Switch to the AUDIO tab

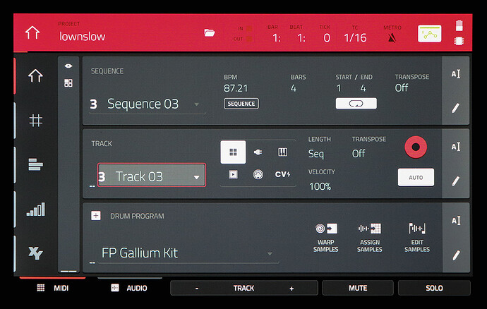coord(128,288)
